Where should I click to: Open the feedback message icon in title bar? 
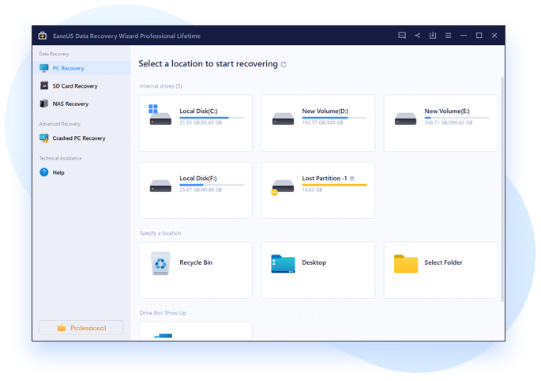402,36
